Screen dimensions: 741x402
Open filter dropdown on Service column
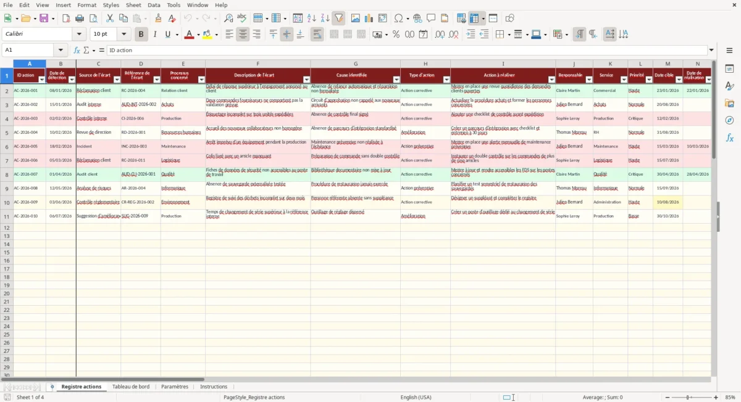point(624,80)
